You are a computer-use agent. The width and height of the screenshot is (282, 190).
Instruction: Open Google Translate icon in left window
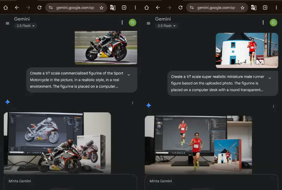pos(113,7)
